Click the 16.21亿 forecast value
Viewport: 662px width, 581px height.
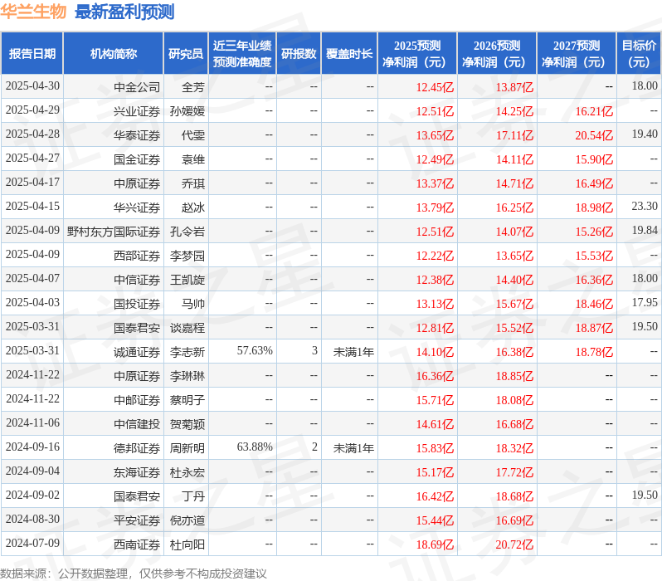[x=595, y=111]
